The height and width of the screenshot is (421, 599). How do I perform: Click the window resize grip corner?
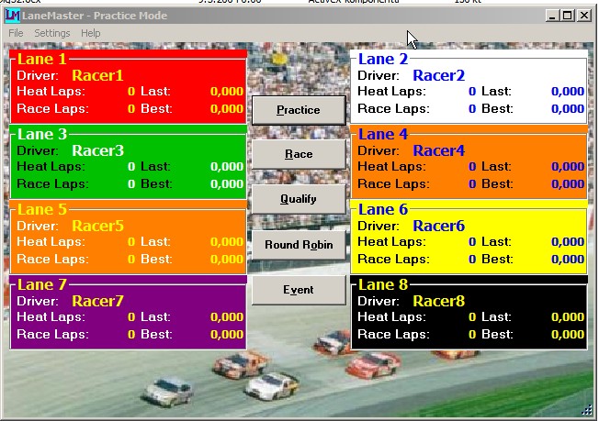tap(586, 410)
